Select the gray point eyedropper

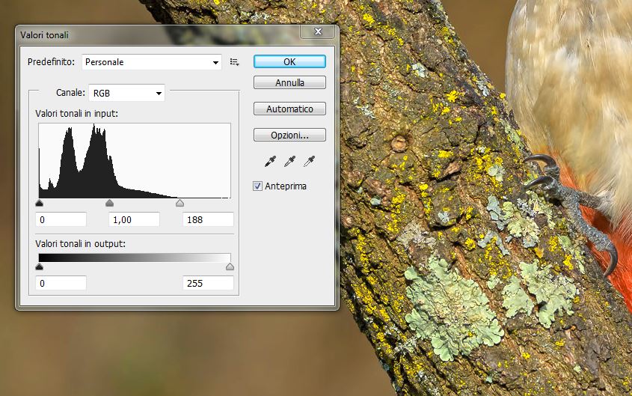click(289, 161)
